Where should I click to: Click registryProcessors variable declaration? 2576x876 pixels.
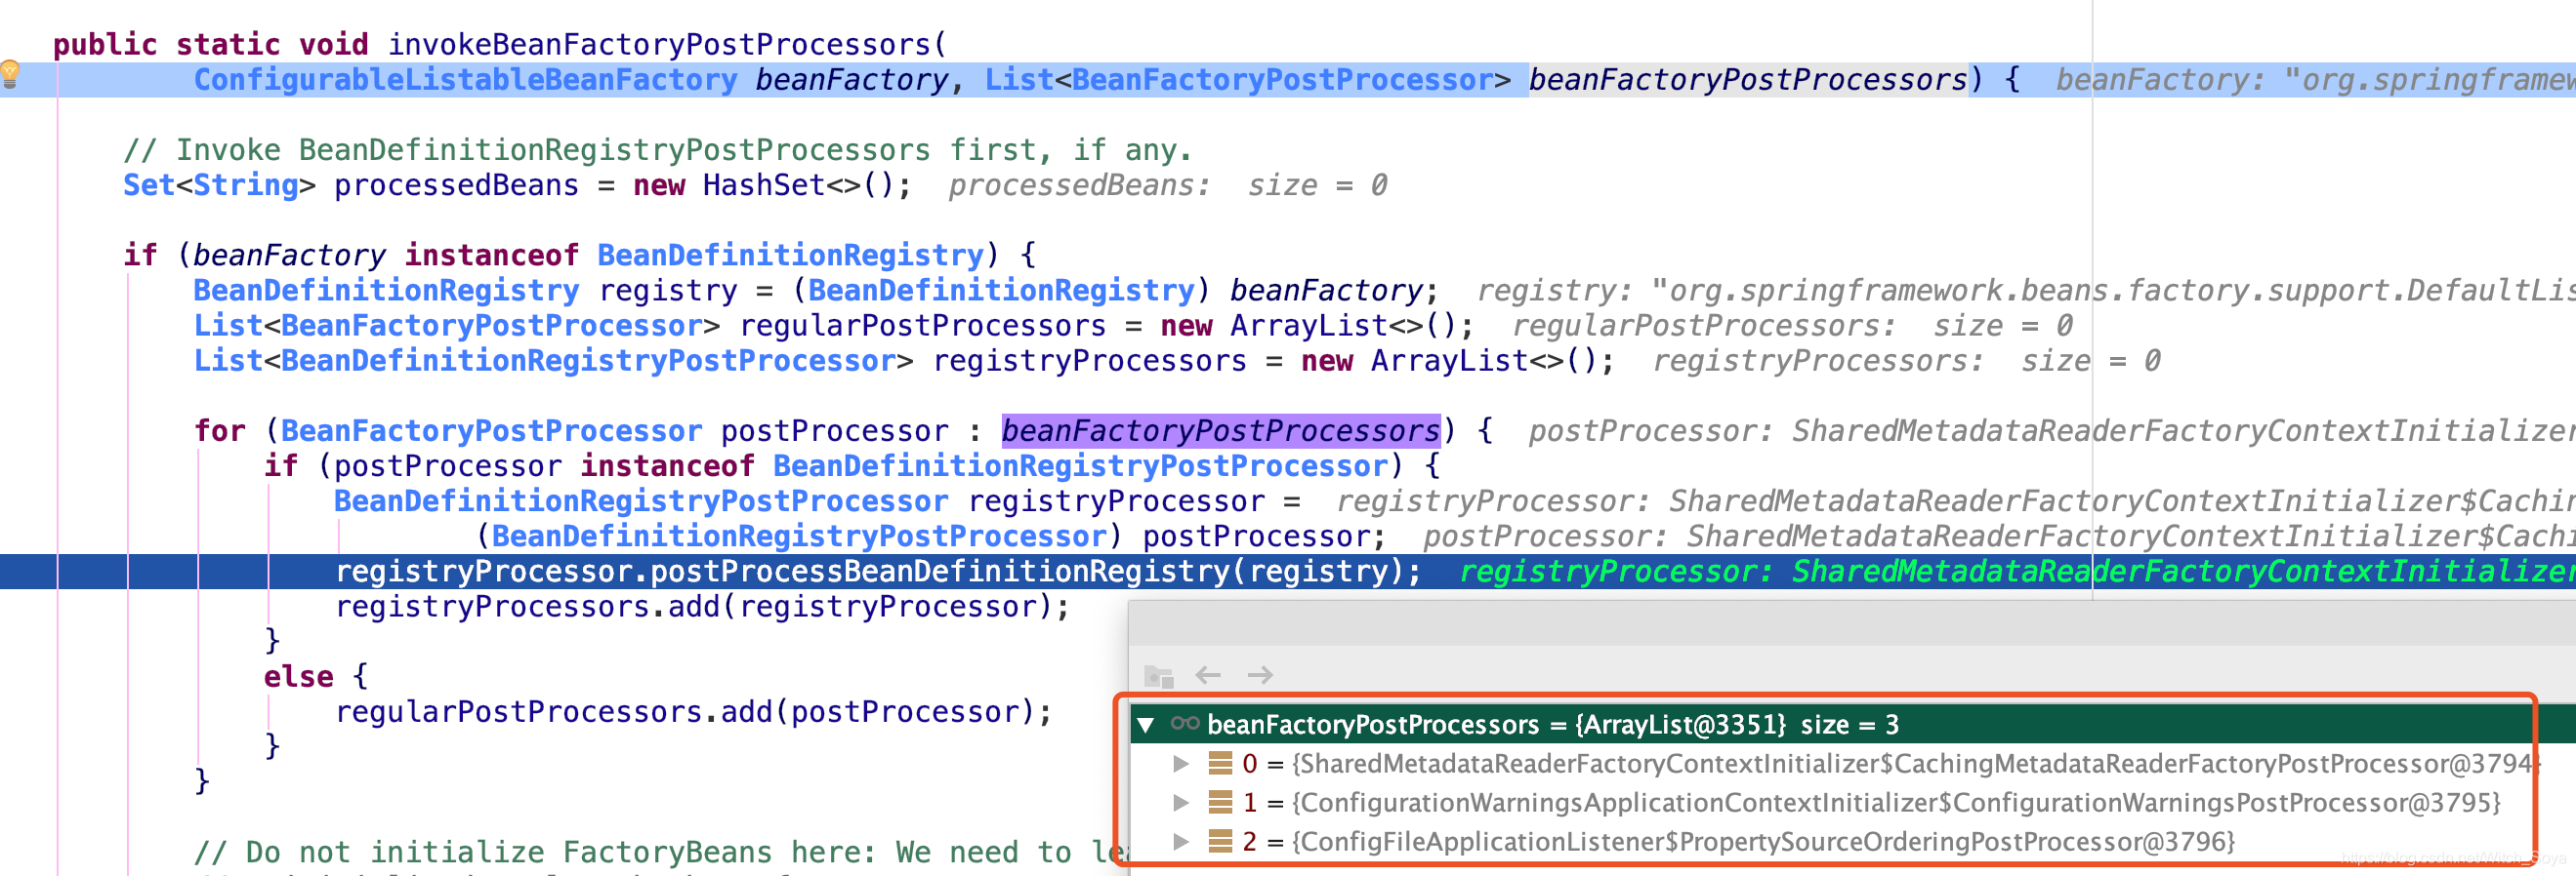pos(1089,361)
